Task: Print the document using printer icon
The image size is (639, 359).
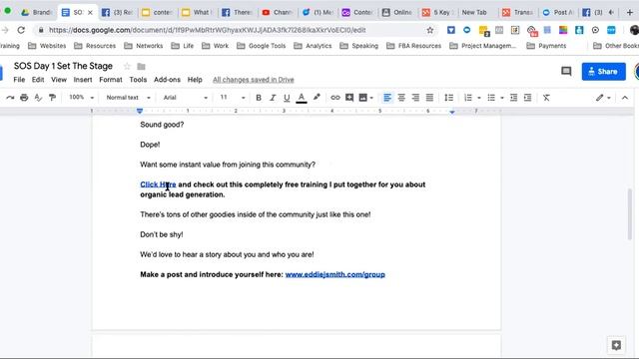Action: coord(24,98)
